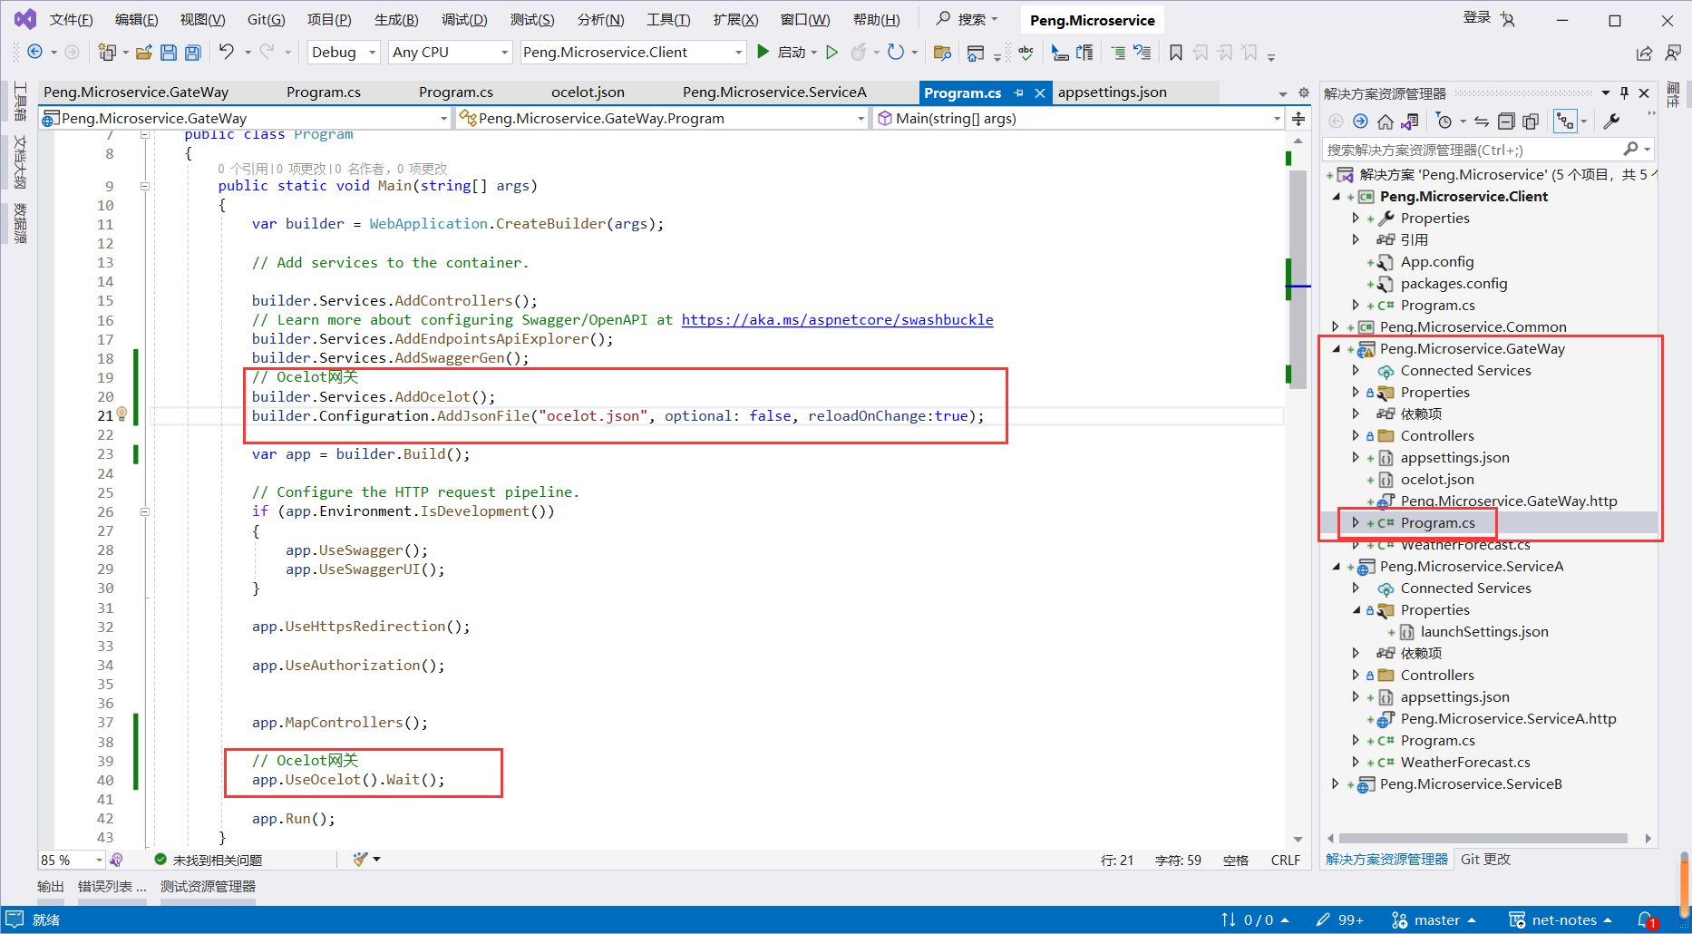Click the 0 / 0 sync status button

1254,919
